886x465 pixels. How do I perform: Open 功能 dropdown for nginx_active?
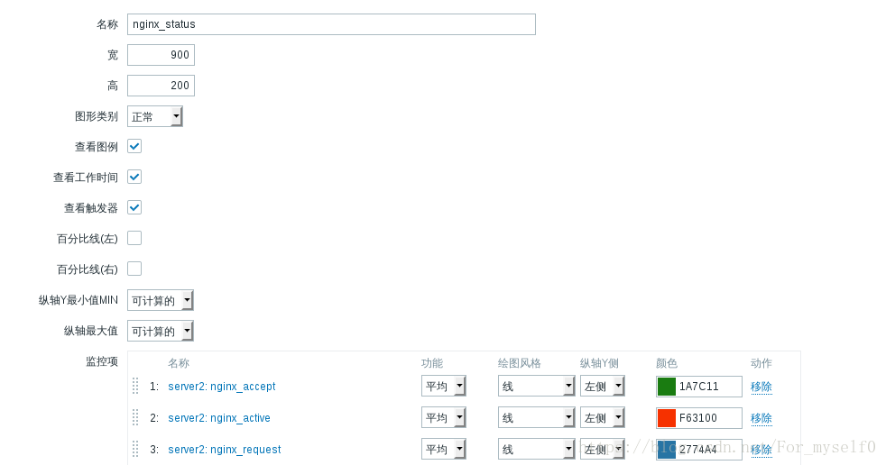[444, 417]
